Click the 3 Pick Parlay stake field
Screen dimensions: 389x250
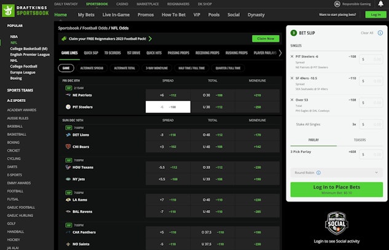pyautogui.click(x=371, y=154)
